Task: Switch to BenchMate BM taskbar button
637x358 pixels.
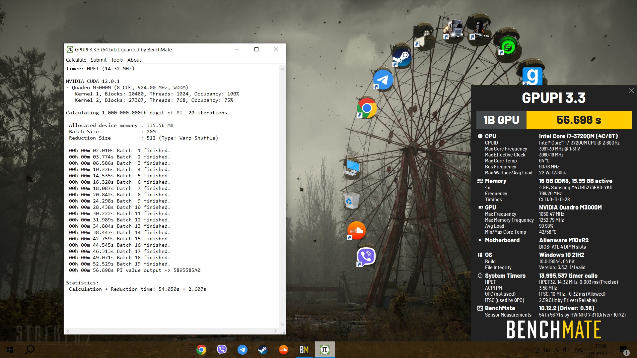Action: pyautogui.click(x=304, y=350)
